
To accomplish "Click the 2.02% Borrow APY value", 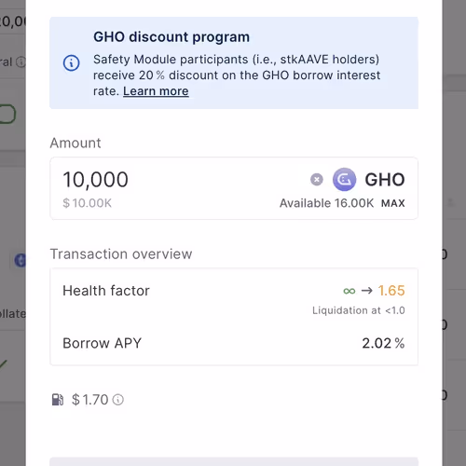I will tap(383, 343).
